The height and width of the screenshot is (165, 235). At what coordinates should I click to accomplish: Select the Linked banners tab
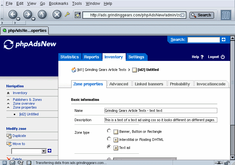(x=149, y=84)
